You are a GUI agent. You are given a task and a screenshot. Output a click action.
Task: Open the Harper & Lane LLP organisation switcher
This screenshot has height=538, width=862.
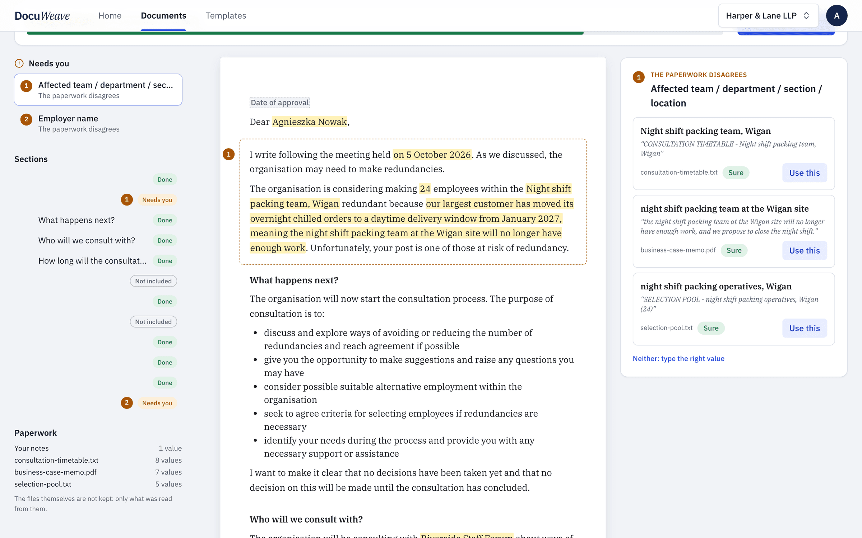(x=768, y=15)
